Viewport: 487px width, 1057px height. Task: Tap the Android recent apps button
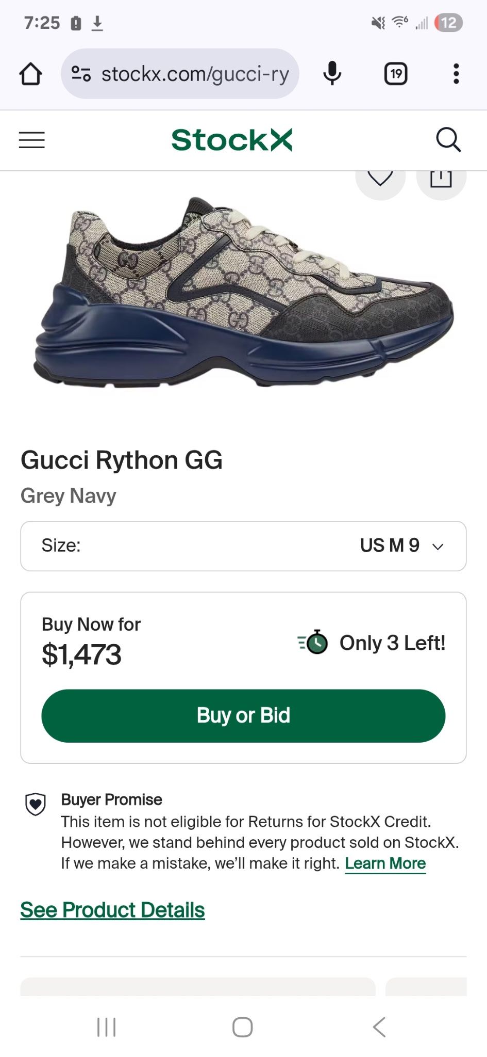coord(107,1027)
